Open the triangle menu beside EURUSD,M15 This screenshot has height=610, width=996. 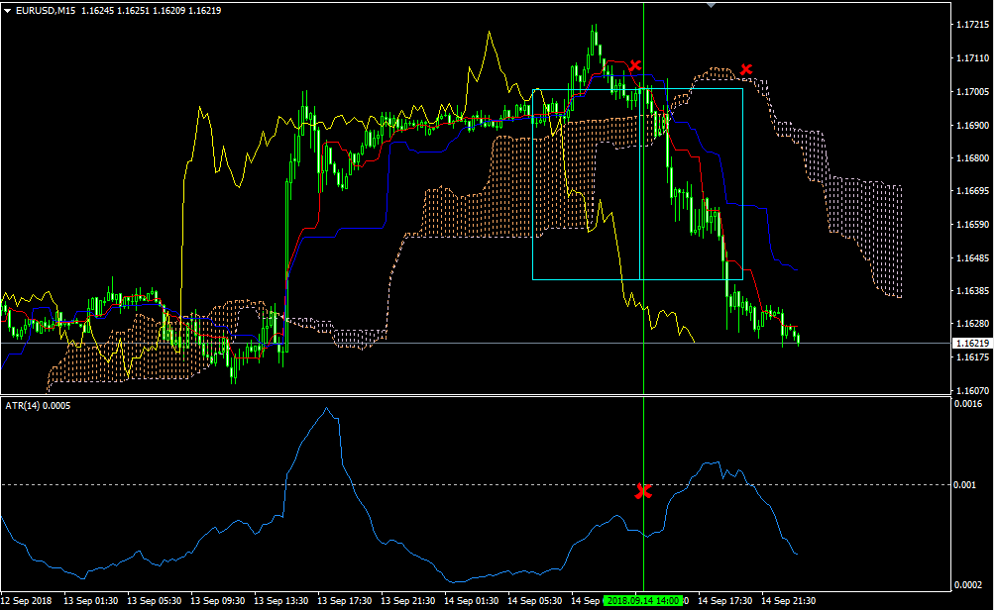pos(8,10)
